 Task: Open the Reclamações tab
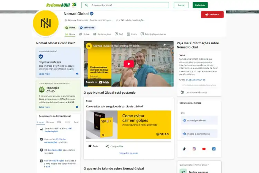[102, 34]
